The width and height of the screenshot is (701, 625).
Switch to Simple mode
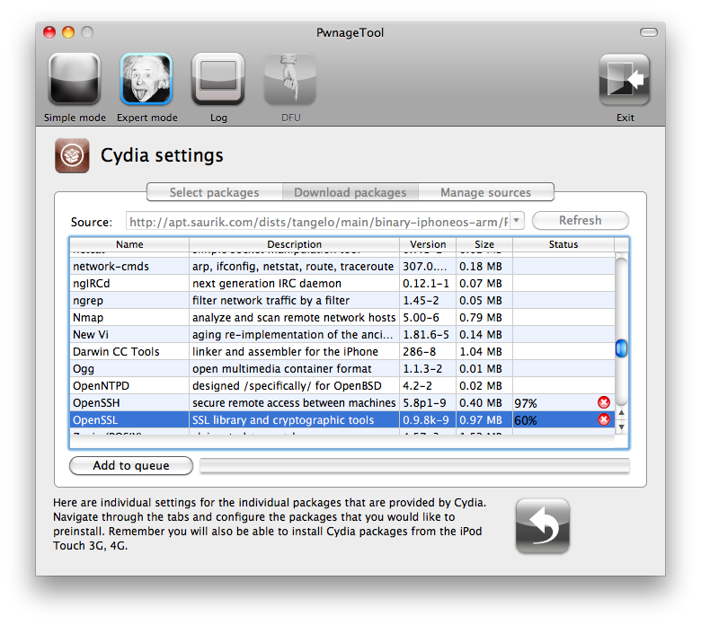click(x=74, y=79)
